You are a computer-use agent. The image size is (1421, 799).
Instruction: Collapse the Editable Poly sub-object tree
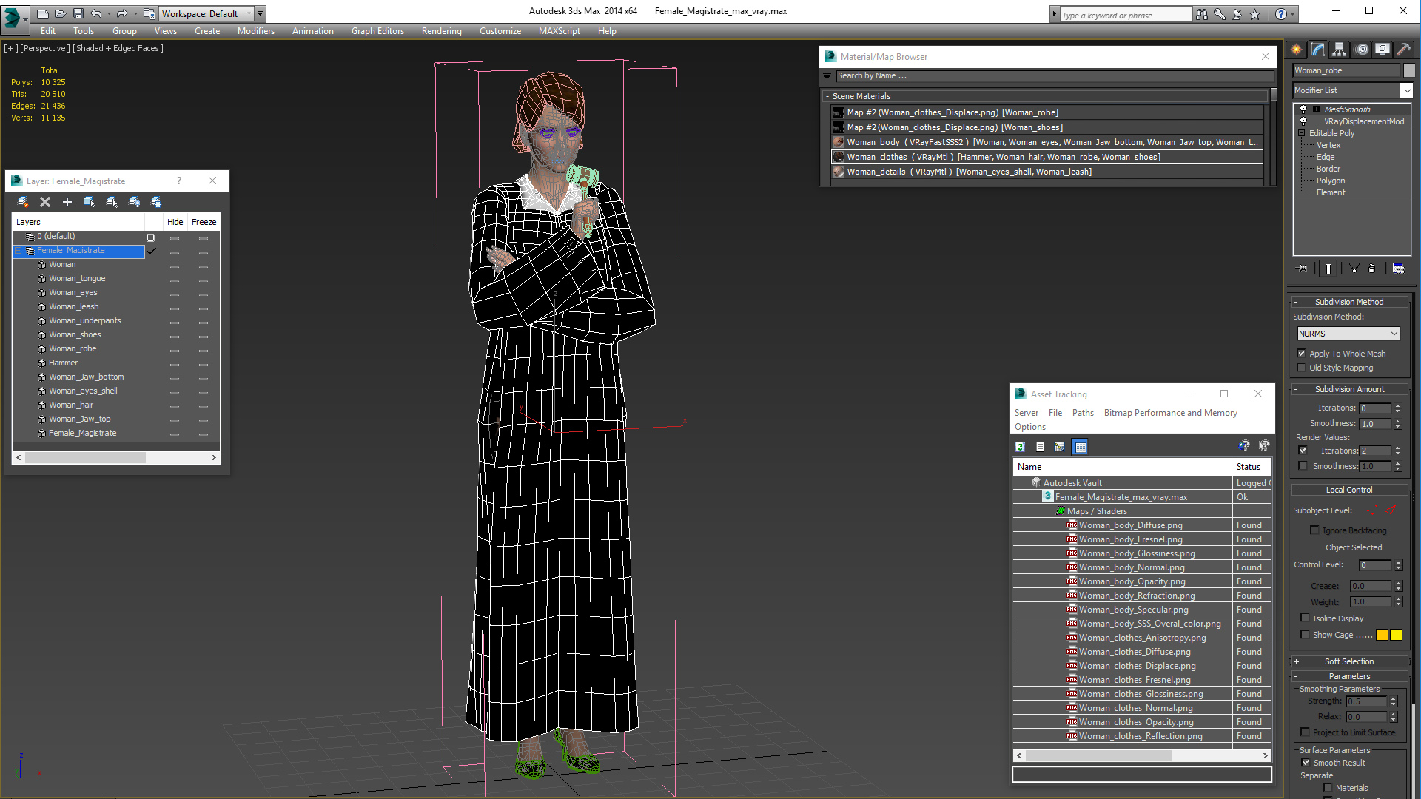[1301, 133]
